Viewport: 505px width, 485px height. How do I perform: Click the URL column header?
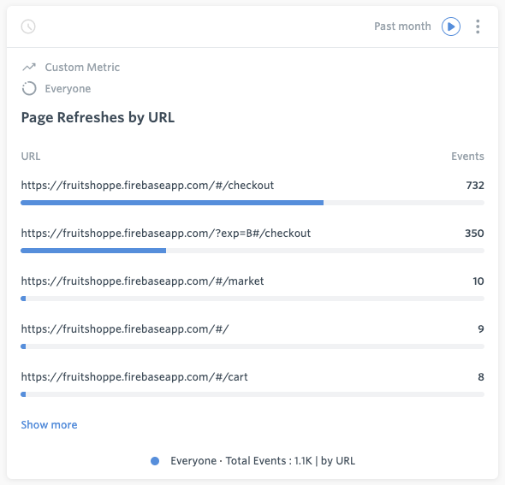pos(31,156)
